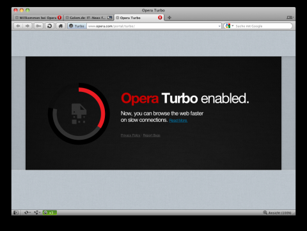Click the Opera Turbo enabled headline

pyautogui.click(x=185, y=98)
